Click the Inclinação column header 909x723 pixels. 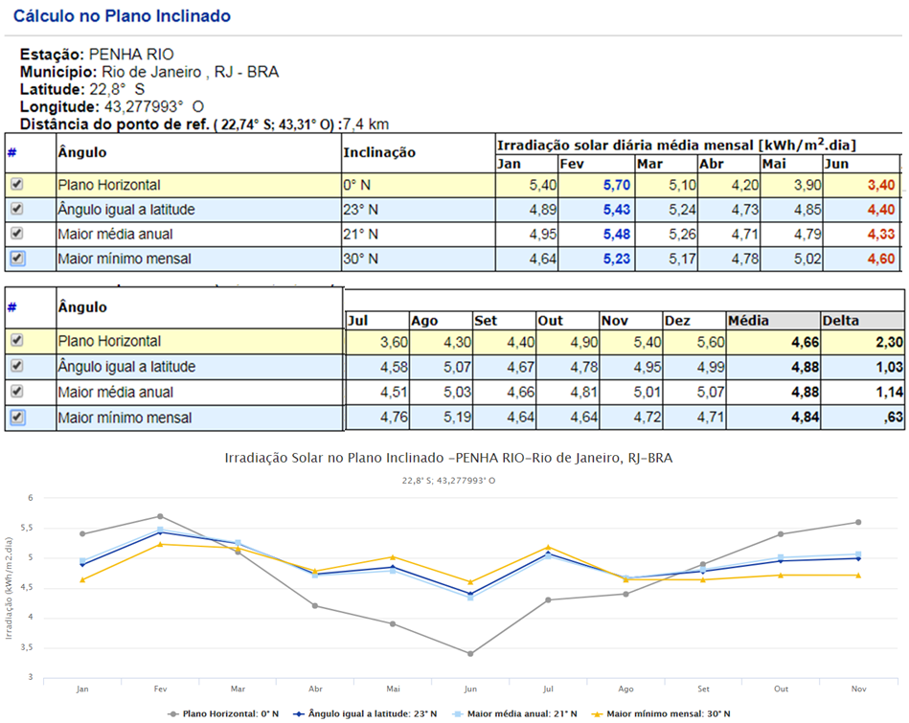380,152
